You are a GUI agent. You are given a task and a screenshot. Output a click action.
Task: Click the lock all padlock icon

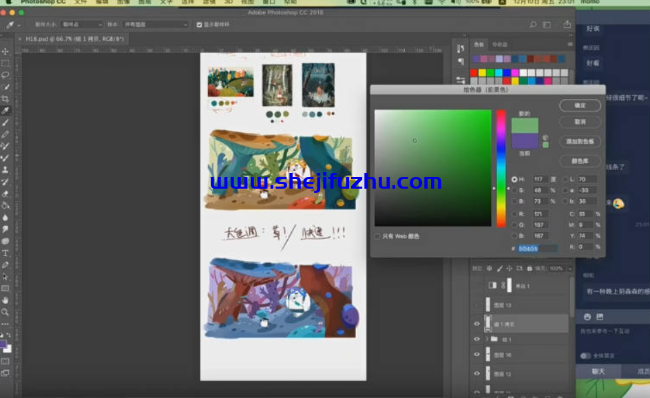pyautogui.click(x=530, y=269)
